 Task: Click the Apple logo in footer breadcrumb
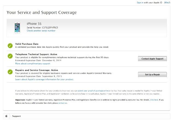click(x=6, y=116)
